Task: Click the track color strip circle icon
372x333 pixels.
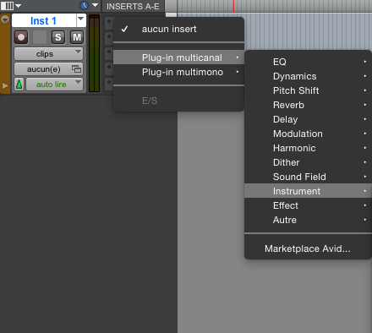Action: (5, 19)
